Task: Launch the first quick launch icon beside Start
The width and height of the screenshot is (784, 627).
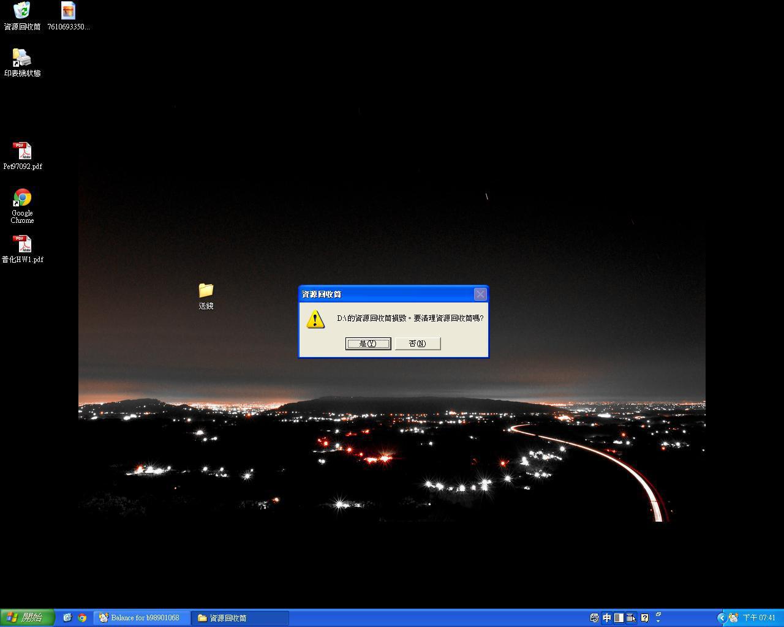Action: coord(67,618)
